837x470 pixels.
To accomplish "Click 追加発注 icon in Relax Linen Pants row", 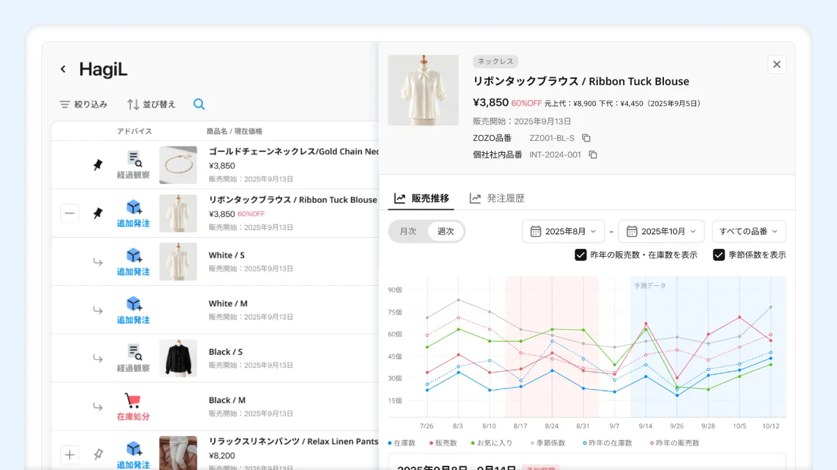I will pos(133,454).
